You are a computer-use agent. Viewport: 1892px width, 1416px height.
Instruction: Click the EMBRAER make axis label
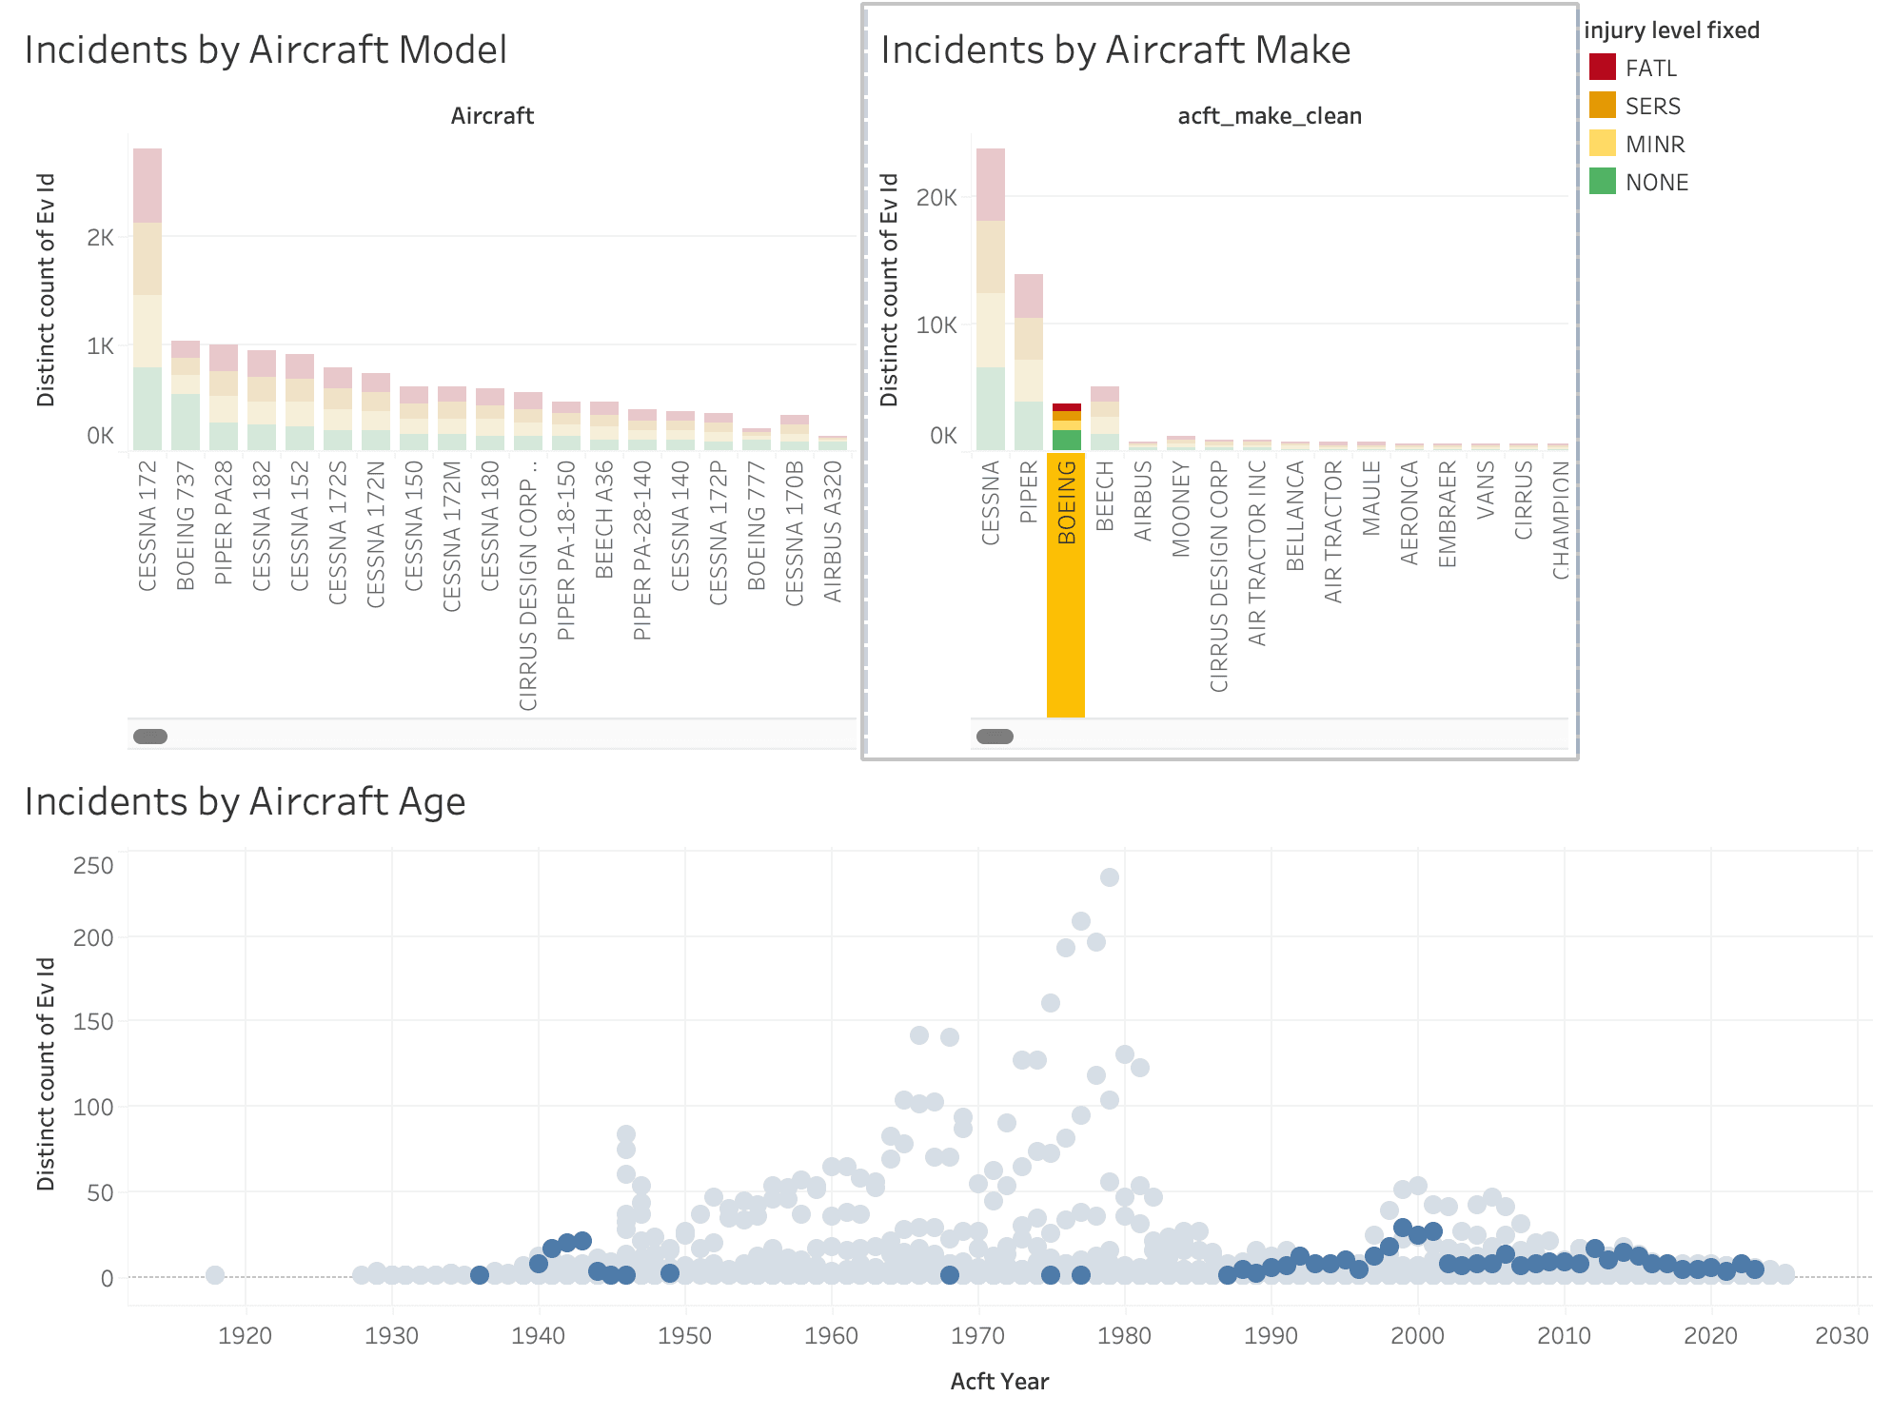tap(1448, 514)
